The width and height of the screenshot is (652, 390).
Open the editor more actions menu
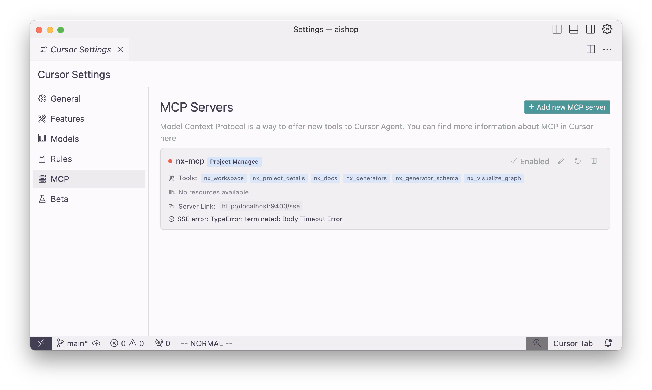[x=607, y=49]
